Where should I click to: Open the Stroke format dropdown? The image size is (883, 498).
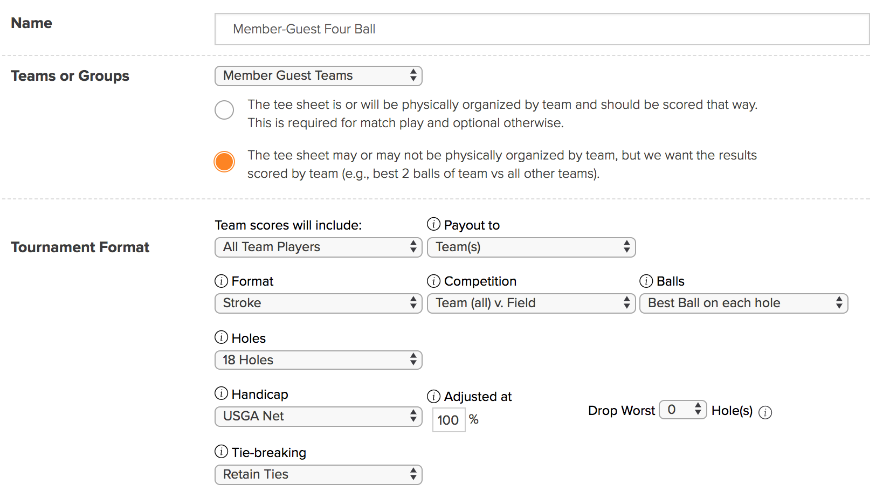pos(318,303)
